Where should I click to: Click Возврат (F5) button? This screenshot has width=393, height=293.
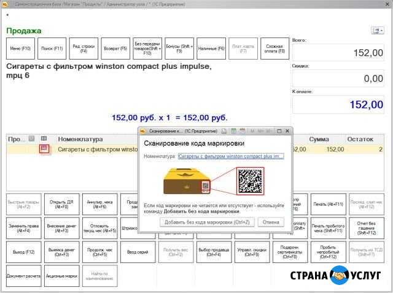[115, 49]
